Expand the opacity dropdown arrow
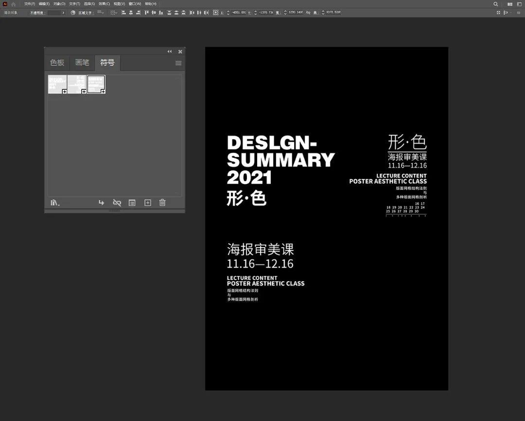Image resolution: width=525 pixels, height=421 pixels. pos(63,13)
